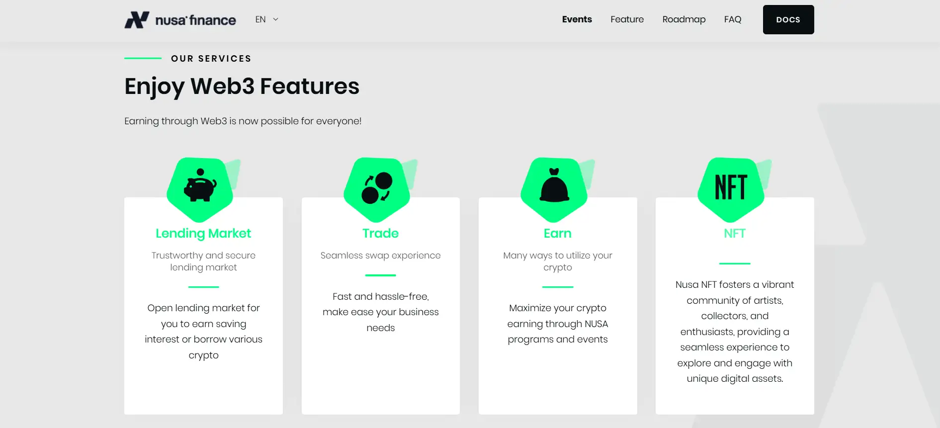The image size is (940, 428).
Task: Click the money bag Earn icon
Action: (x=554, y=187)
